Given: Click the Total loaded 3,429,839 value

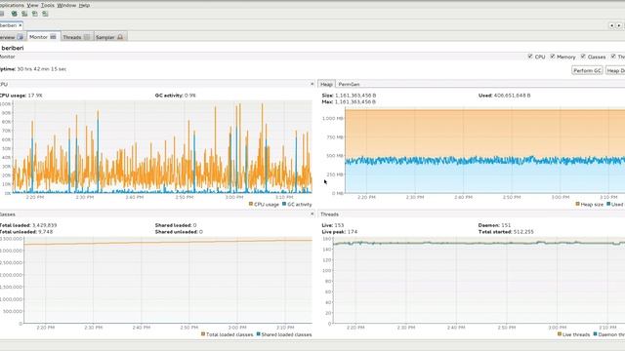Looking at the screenshot, I should [x=44, y=225].
